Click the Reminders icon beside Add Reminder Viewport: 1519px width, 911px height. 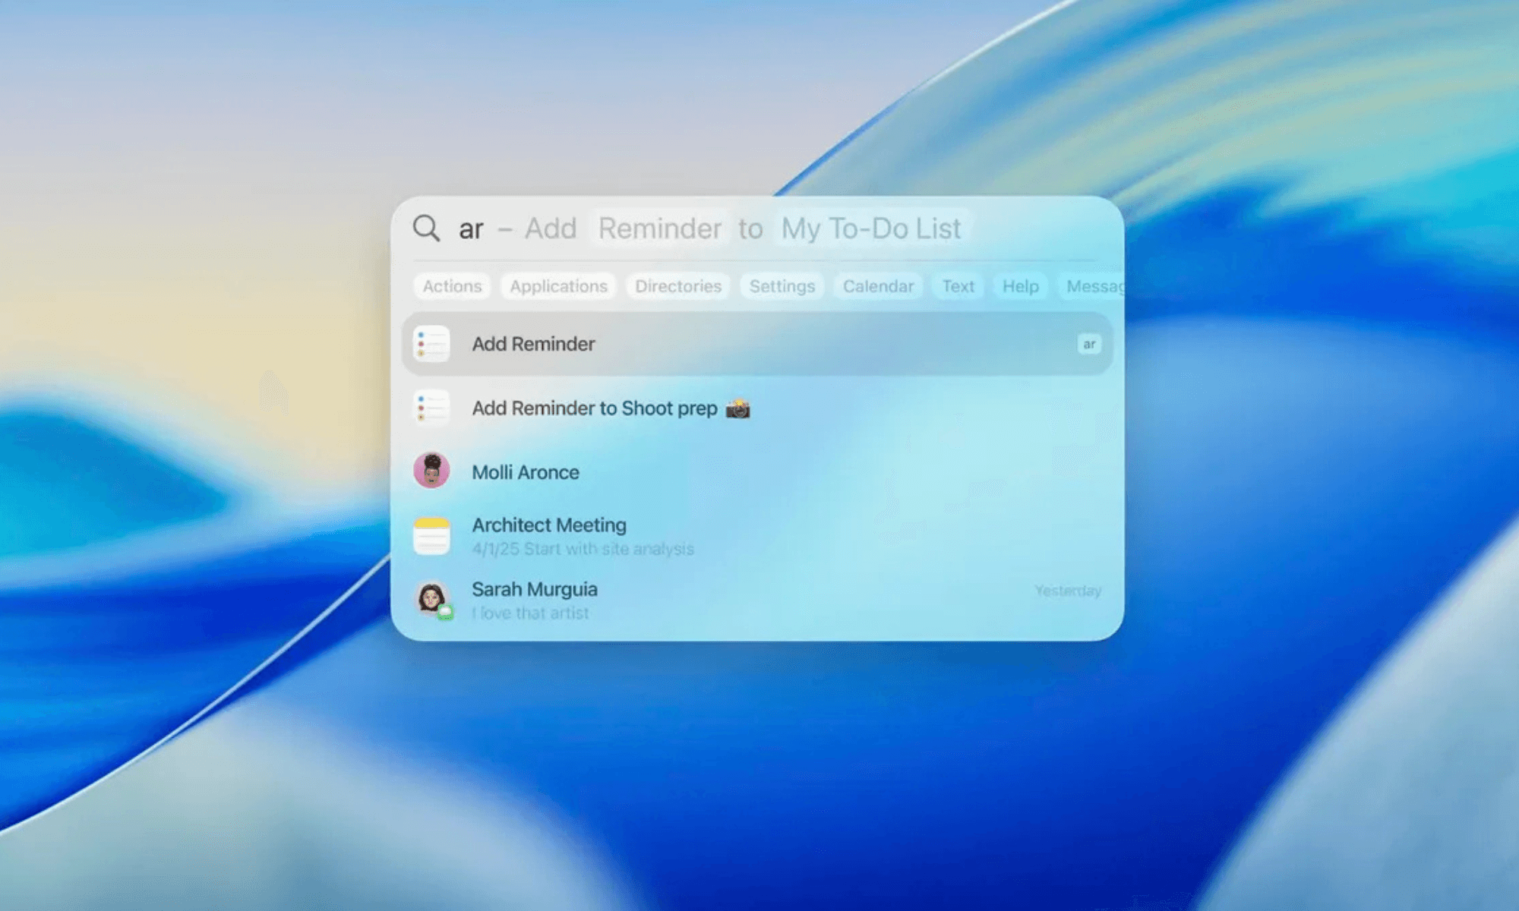431,344
